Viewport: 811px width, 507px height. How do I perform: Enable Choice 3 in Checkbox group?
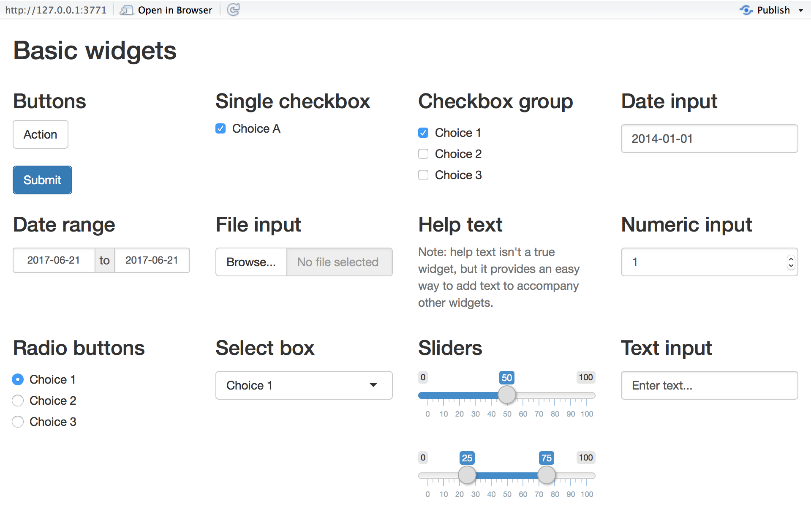[x=423, y=175]
